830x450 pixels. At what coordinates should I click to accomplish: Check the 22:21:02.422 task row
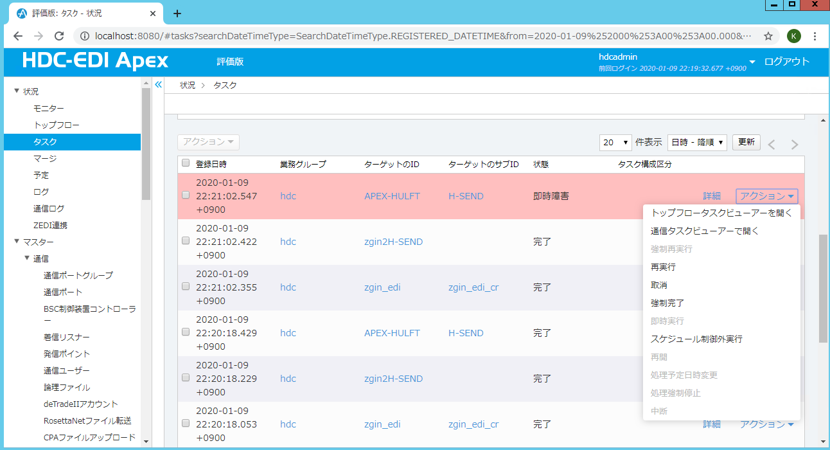coord(186,240)
